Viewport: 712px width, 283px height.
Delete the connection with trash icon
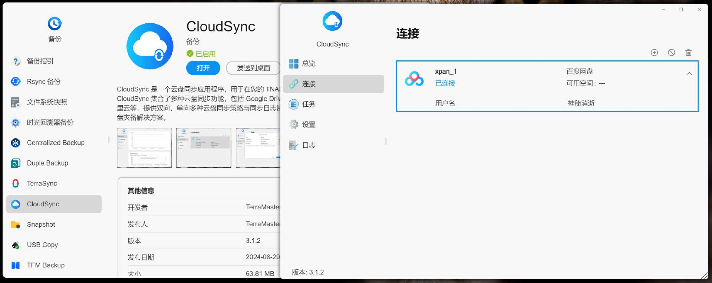[688, 53]
